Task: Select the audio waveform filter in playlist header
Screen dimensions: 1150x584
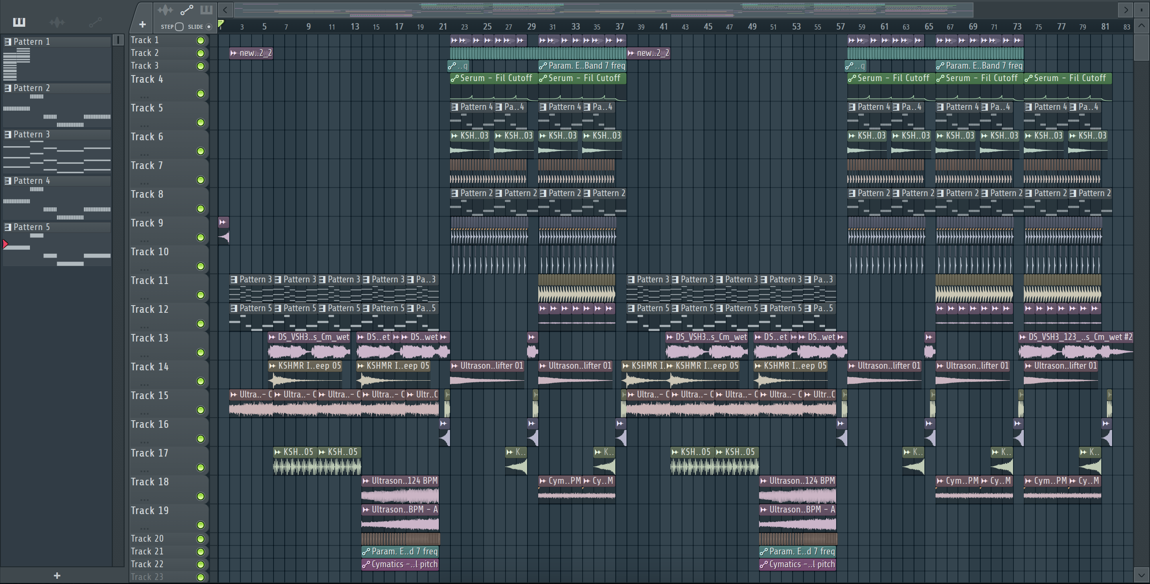Action: click(165, 9)
